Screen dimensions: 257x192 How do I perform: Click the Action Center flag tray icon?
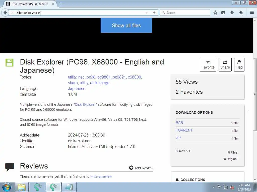pyautogui.click(x=219, y=187)
